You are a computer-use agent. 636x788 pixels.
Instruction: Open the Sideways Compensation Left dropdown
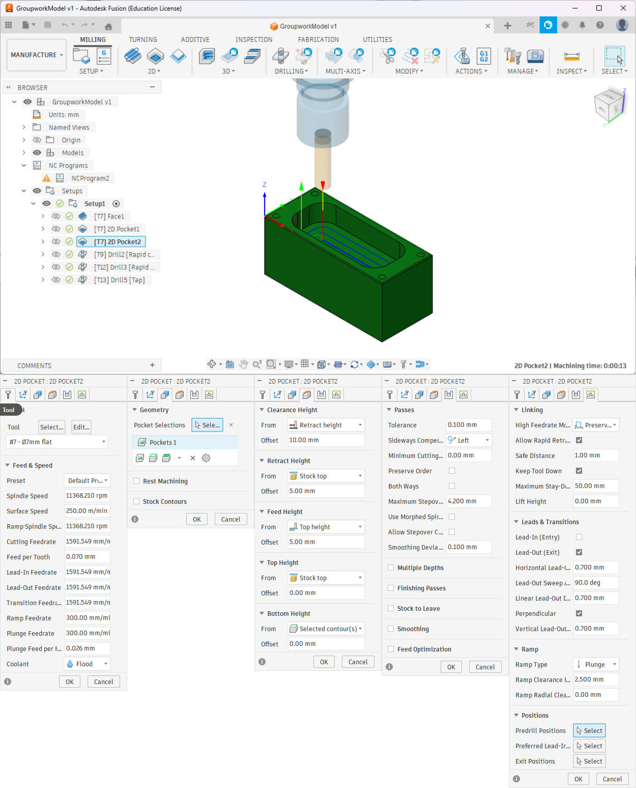point(469,440)
